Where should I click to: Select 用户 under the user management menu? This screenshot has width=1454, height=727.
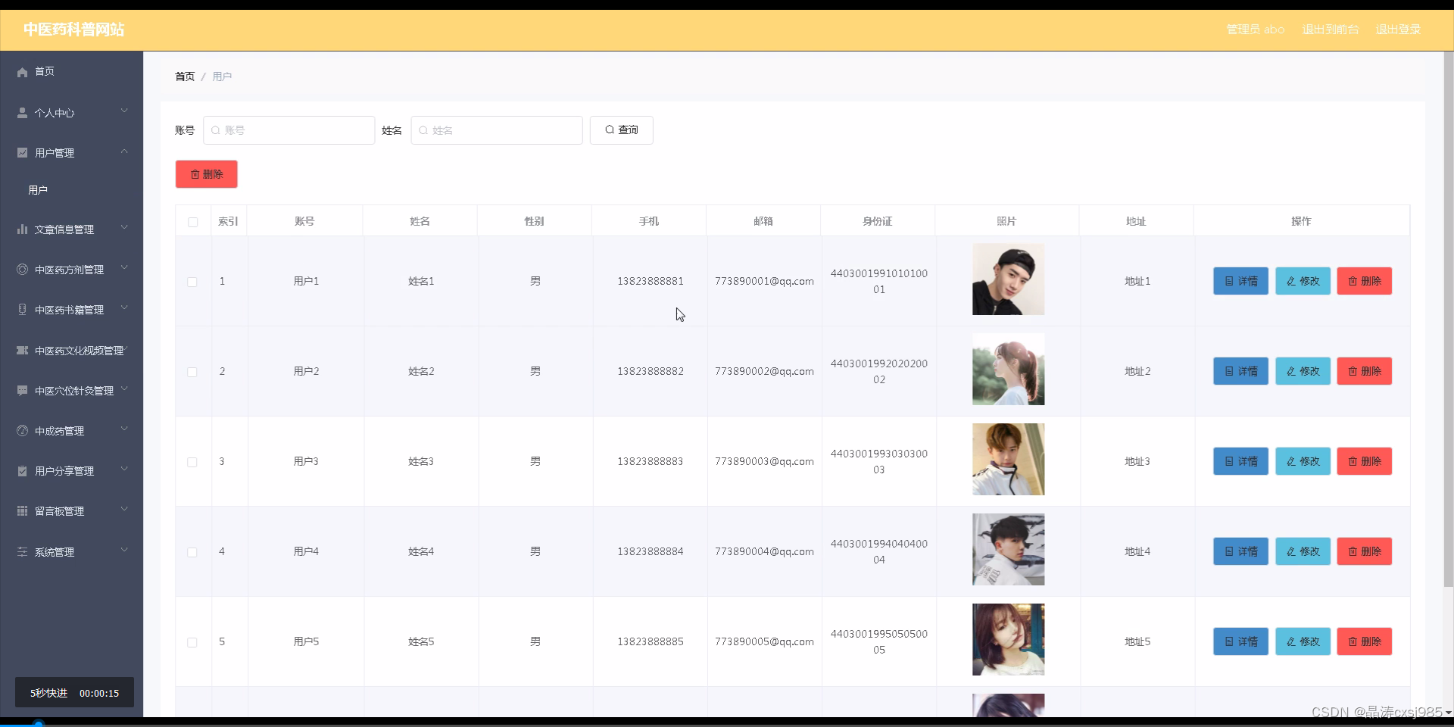tap(38, 189)
